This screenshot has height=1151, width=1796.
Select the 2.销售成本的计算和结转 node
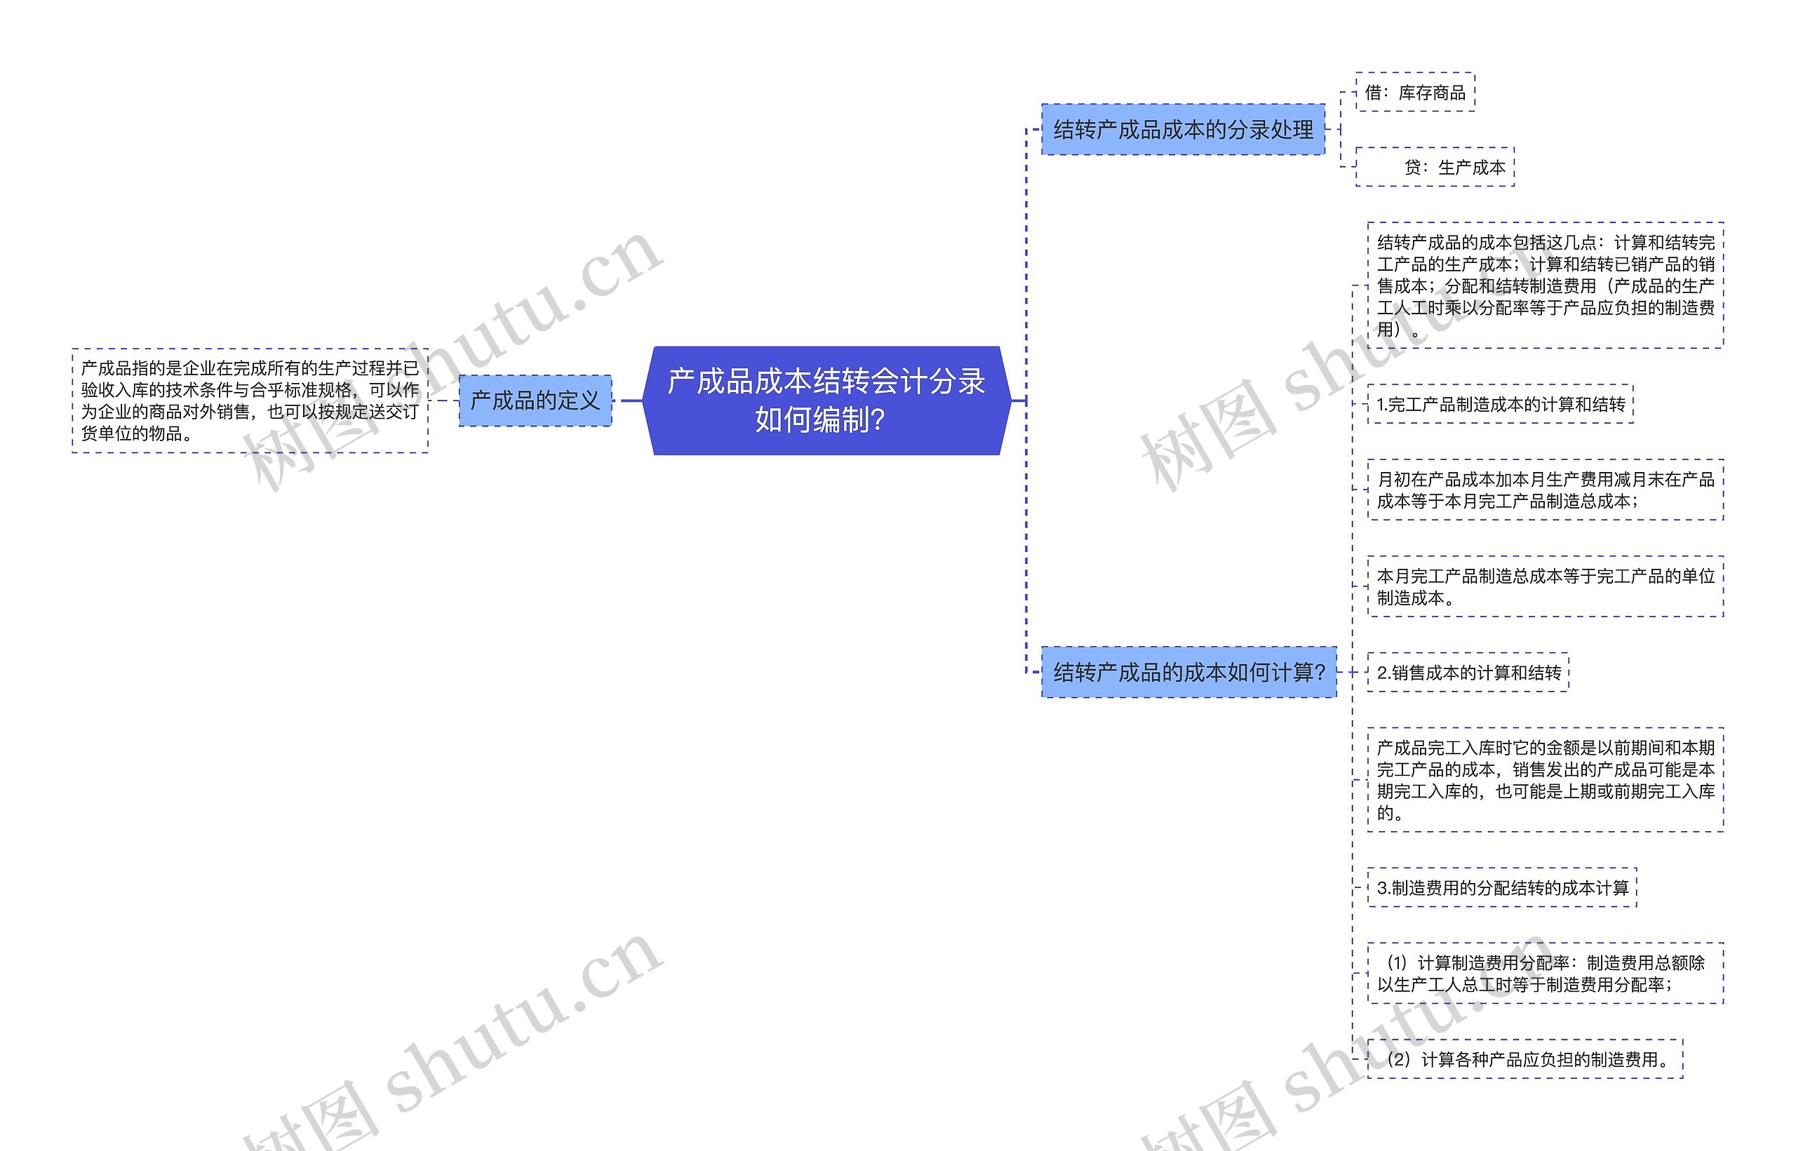pos(1468,672)
